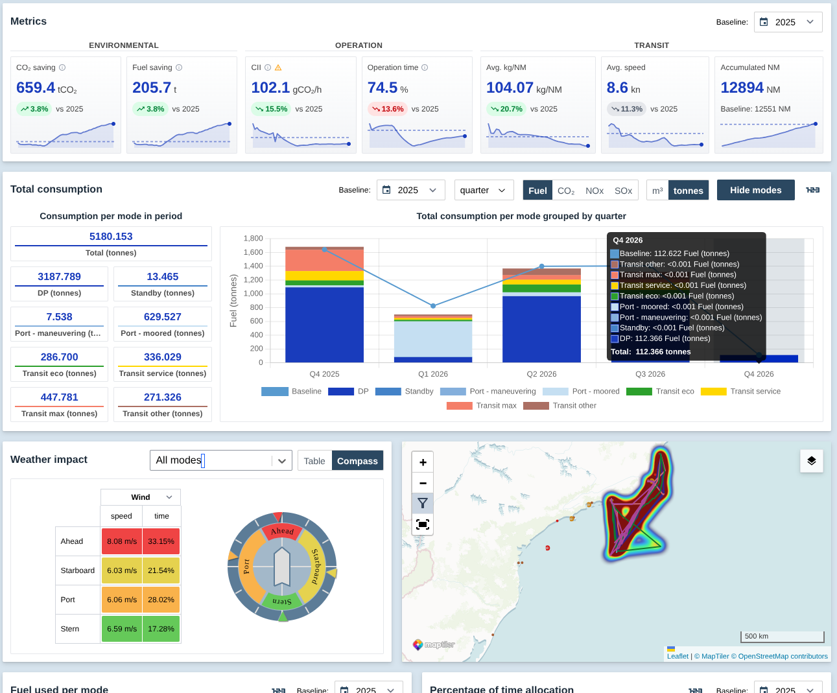Toggle numeric values icon in Percentage of time allocation
The height and width of the screenshot is (693, 837).
click(x=696, y=690)
